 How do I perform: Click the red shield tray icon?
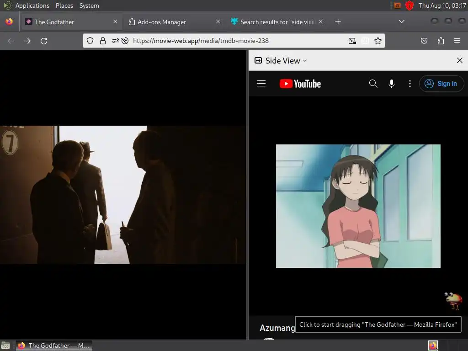tap(409, 5)
